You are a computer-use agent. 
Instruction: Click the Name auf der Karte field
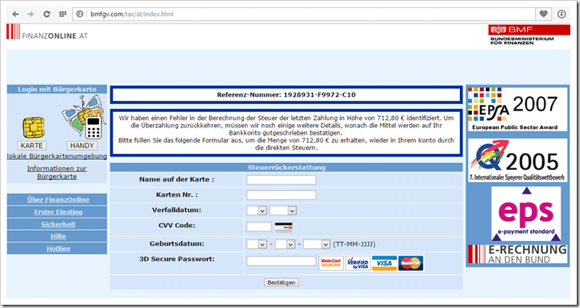pos(281,180)
